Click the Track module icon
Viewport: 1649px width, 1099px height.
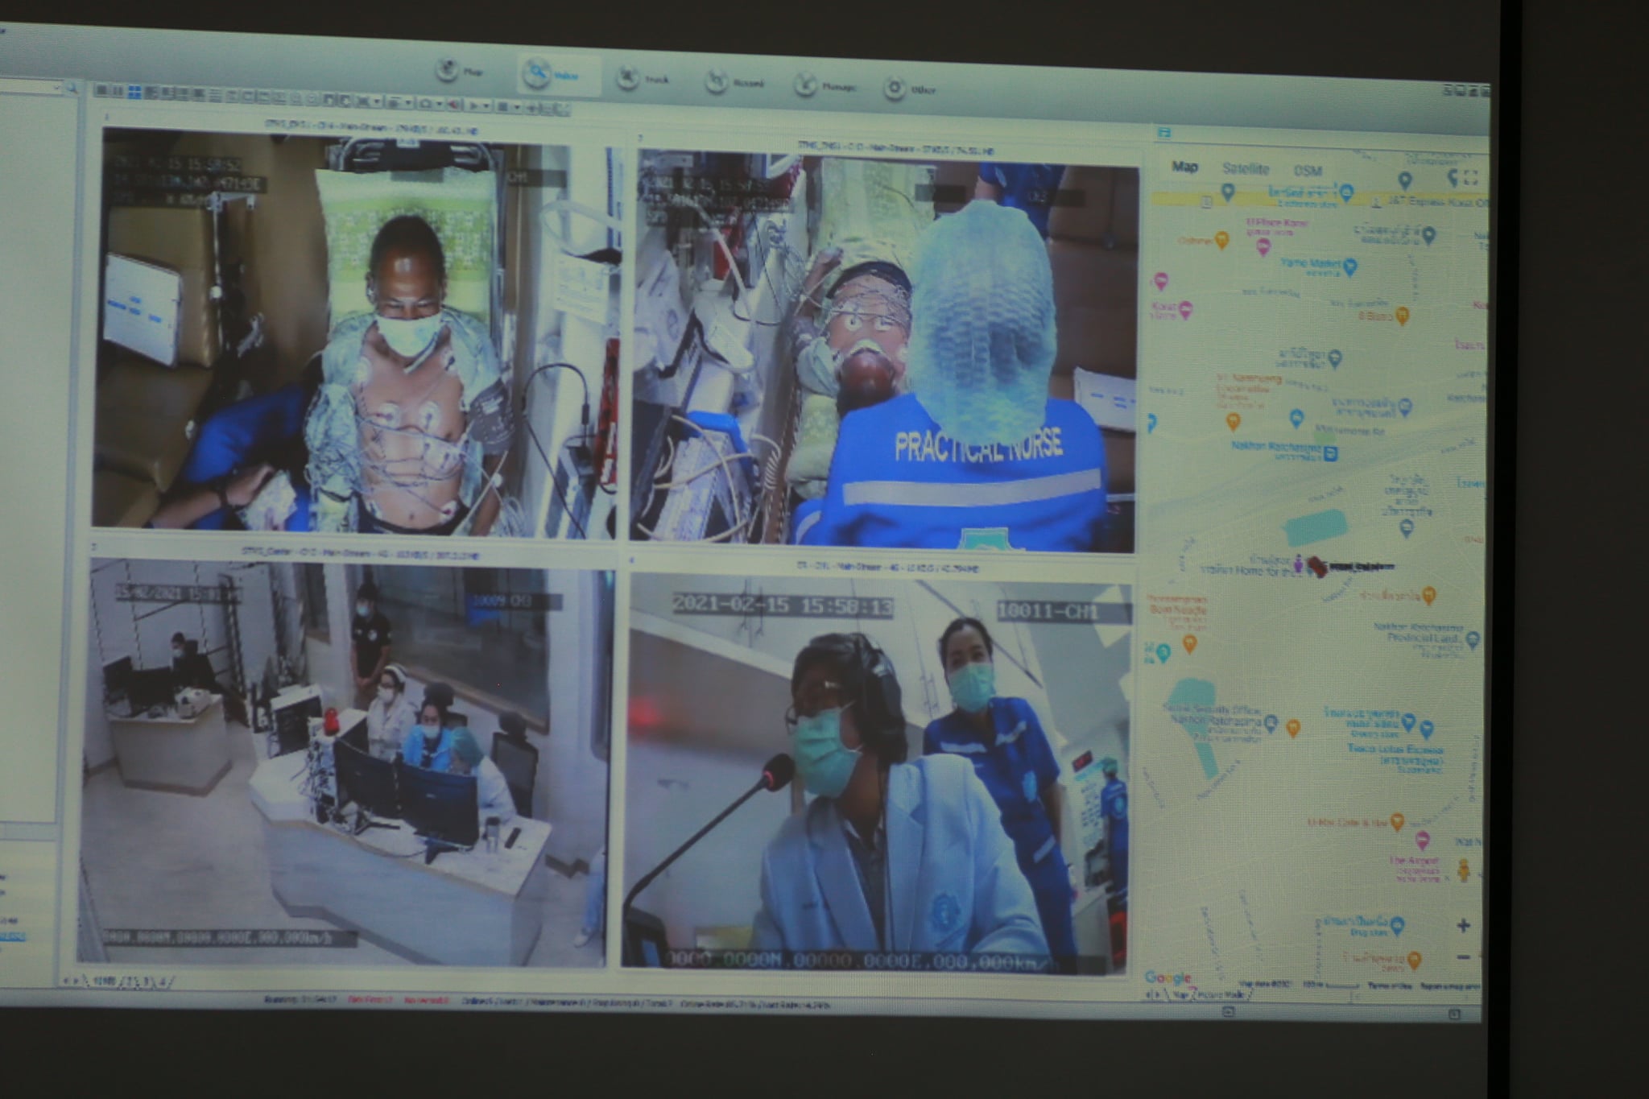(x=627, y=78)
